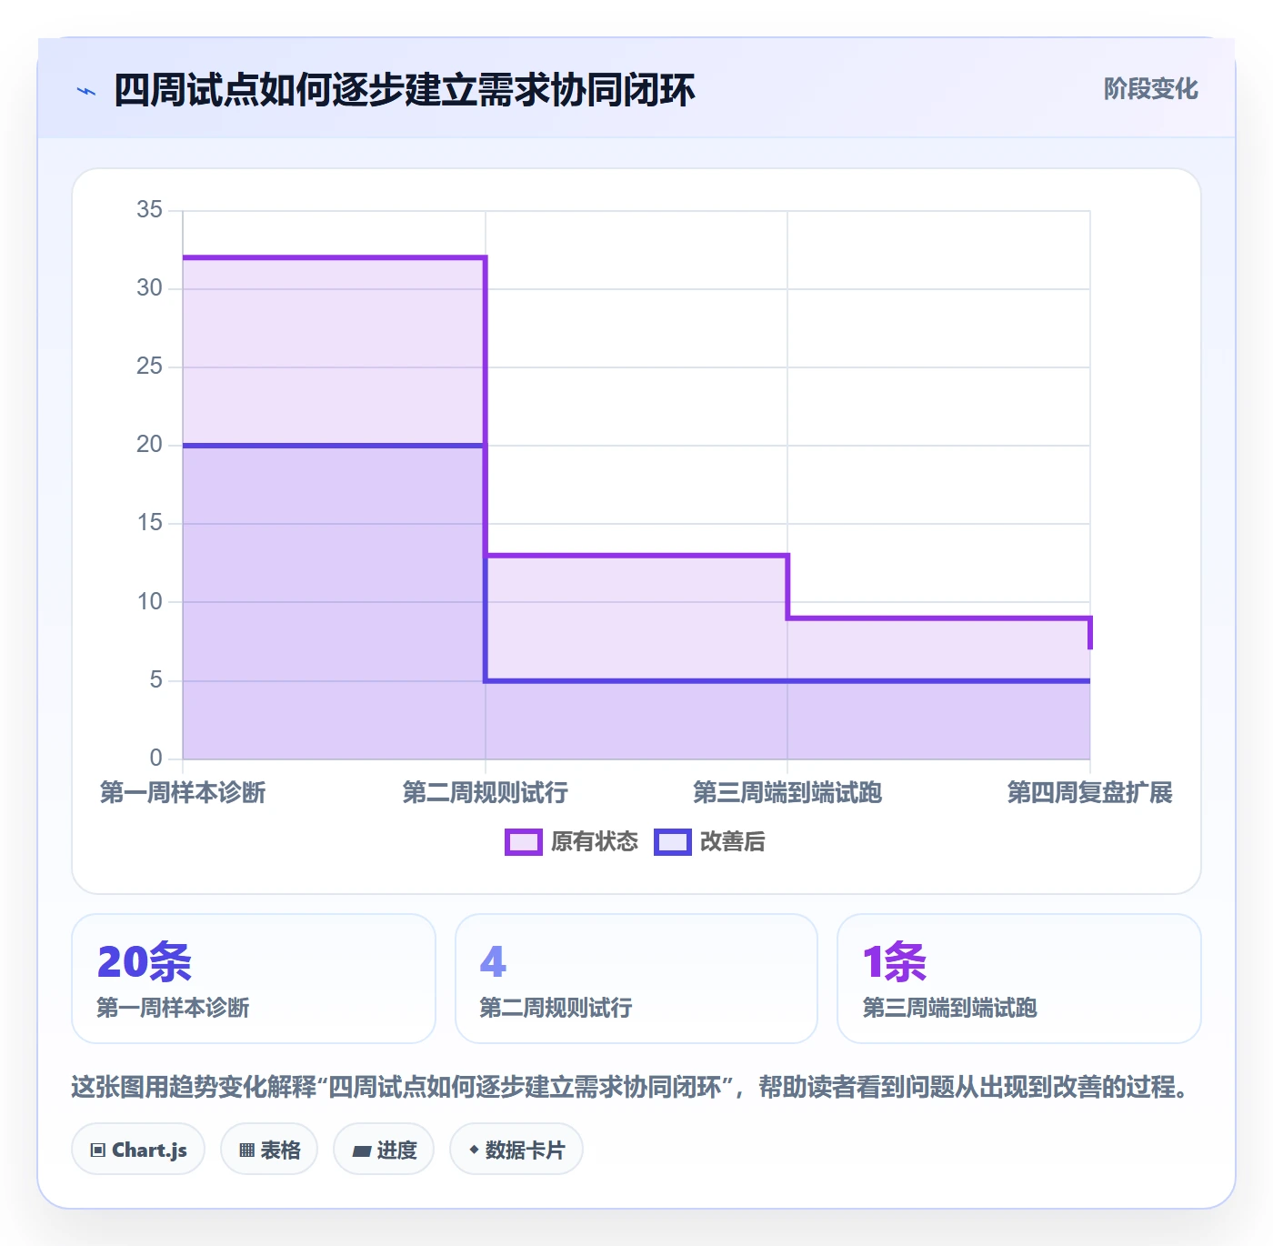The height and width of the screenshot is (1246, 1273).
Task: Open the 1条 第三周端到端试跑 card
Action: coord(1019,979)
